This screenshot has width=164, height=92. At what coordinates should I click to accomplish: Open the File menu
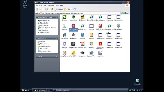[37, 5]
